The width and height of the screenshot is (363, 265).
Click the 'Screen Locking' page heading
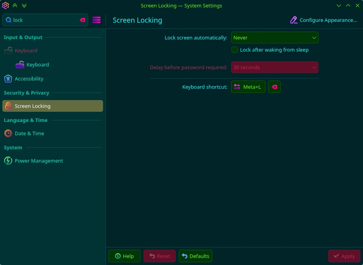click(x=137, y=20)
